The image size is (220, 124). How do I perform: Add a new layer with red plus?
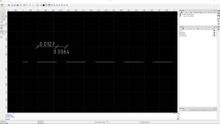(x=198, y=29)
